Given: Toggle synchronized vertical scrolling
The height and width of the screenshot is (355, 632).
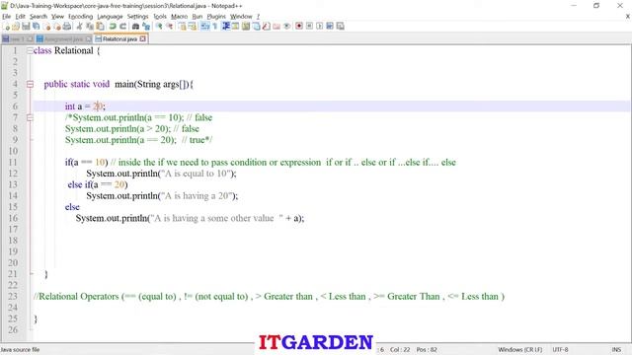Looking at the screenshot, I should (182, 27).
